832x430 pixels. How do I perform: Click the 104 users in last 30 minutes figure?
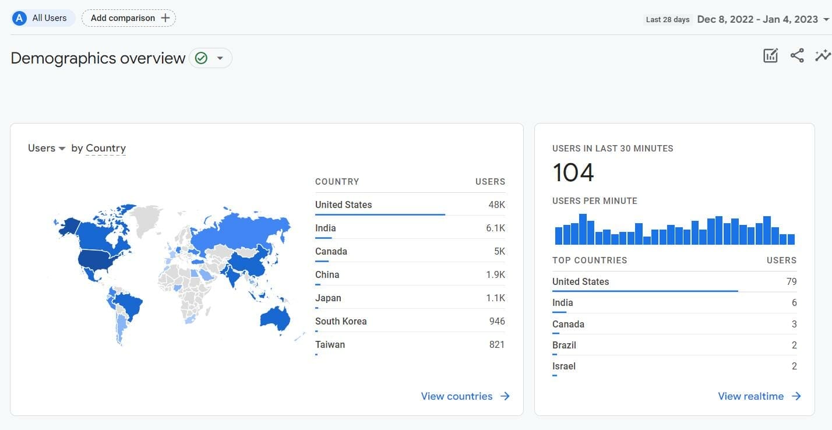pos(573,172)
